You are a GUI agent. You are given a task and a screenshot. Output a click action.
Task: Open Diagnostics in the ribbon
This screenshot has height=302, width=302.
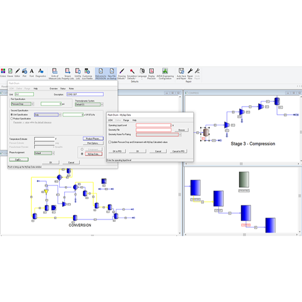40,73
